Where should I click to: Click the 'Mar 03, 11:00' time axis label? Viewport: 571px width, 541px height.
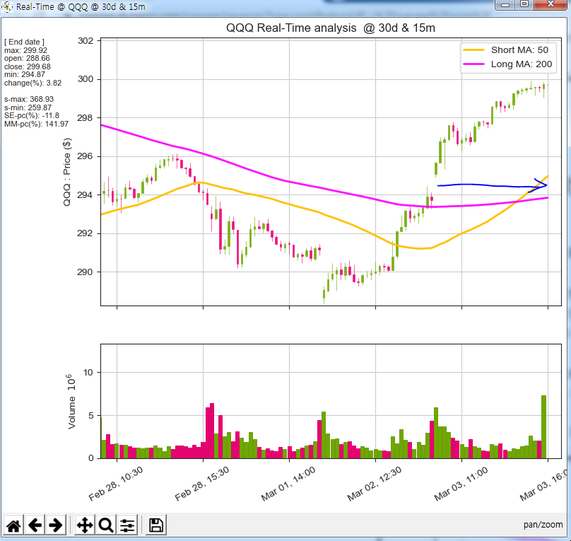click(461, 484)
